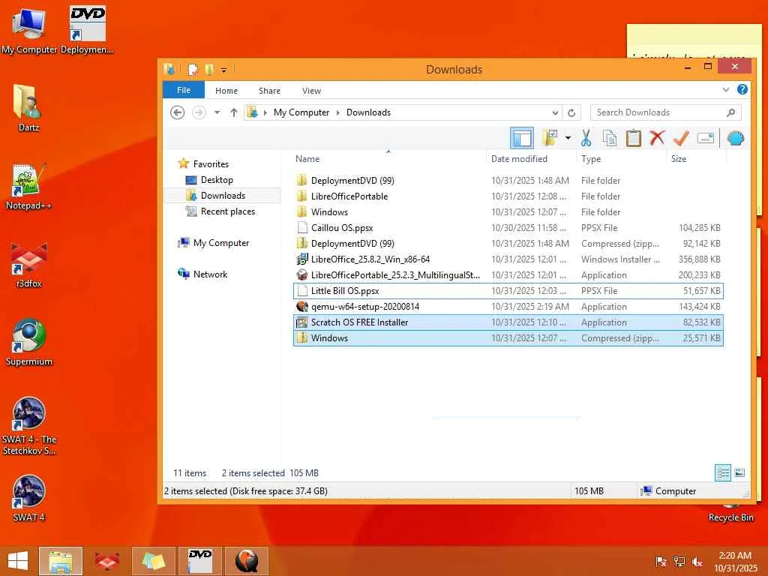Open Help with the blue question mark
This screenshot has width=768, height=576.
pos(742,89)
